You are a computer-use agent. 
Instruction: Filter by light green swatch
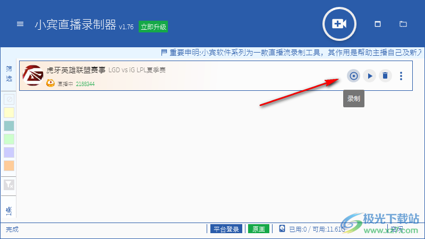pos(9,139)
